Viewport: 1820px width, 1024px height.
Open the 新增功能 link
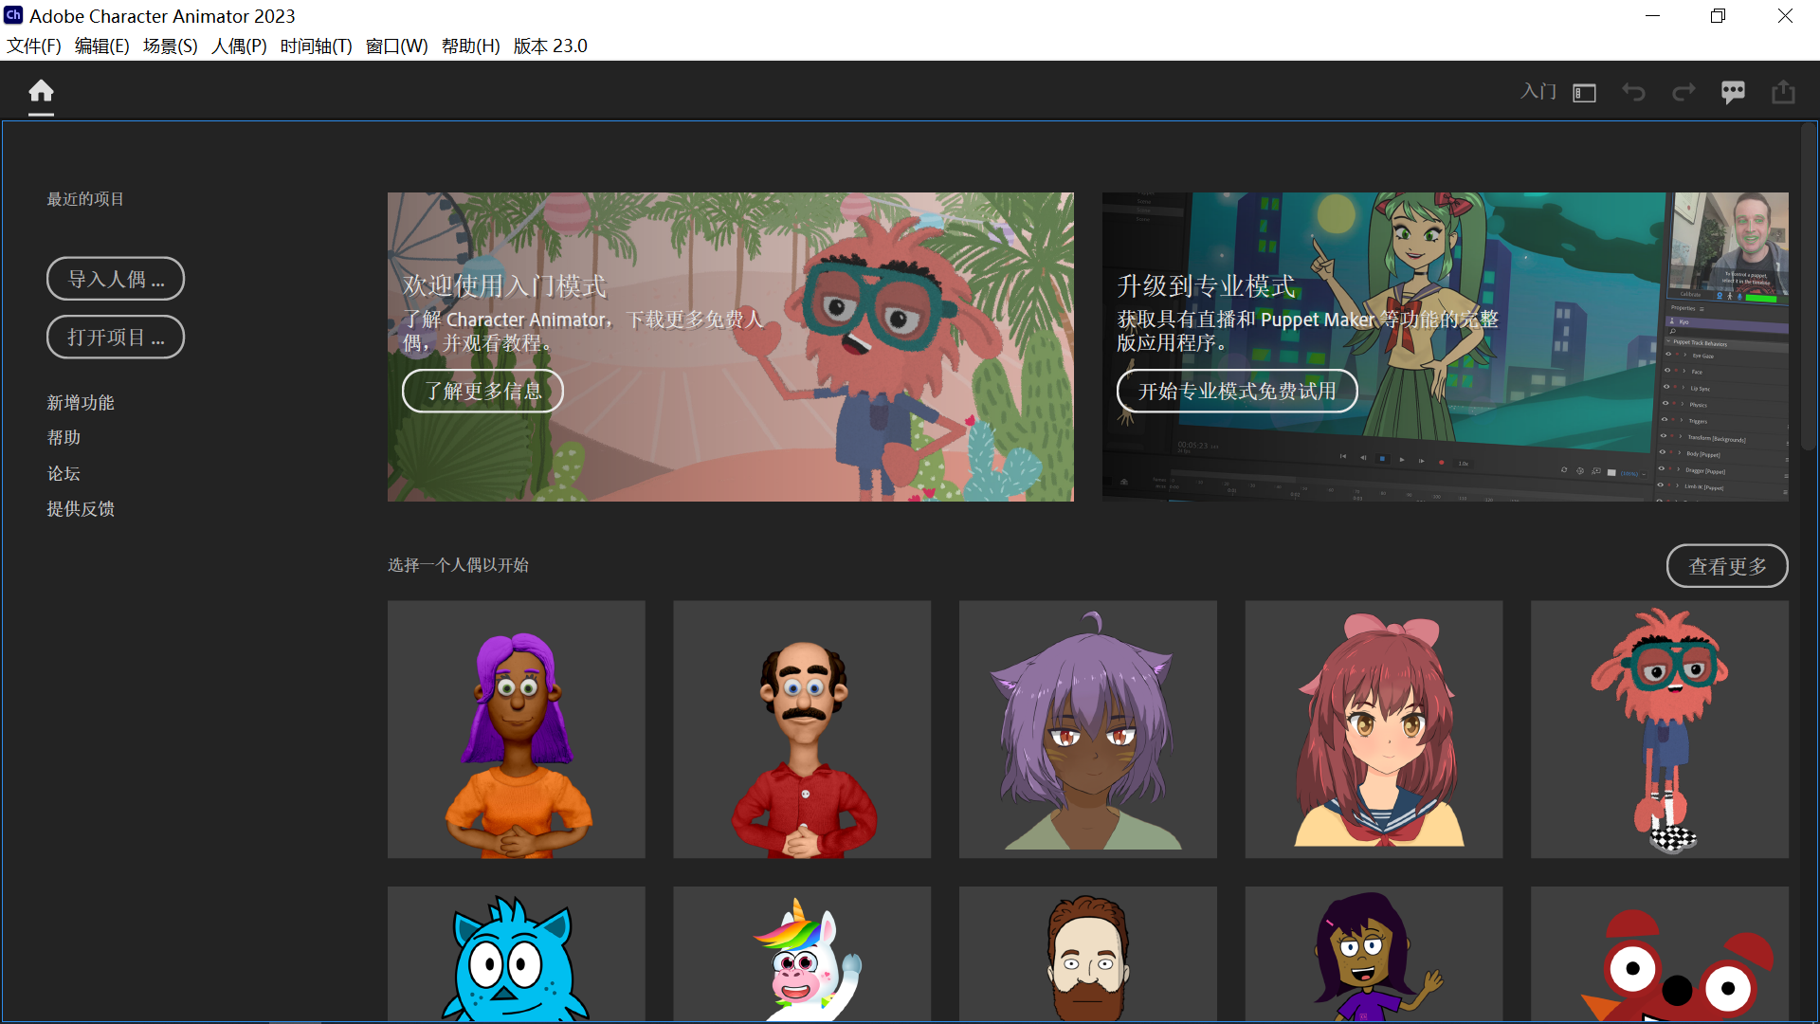81,403
